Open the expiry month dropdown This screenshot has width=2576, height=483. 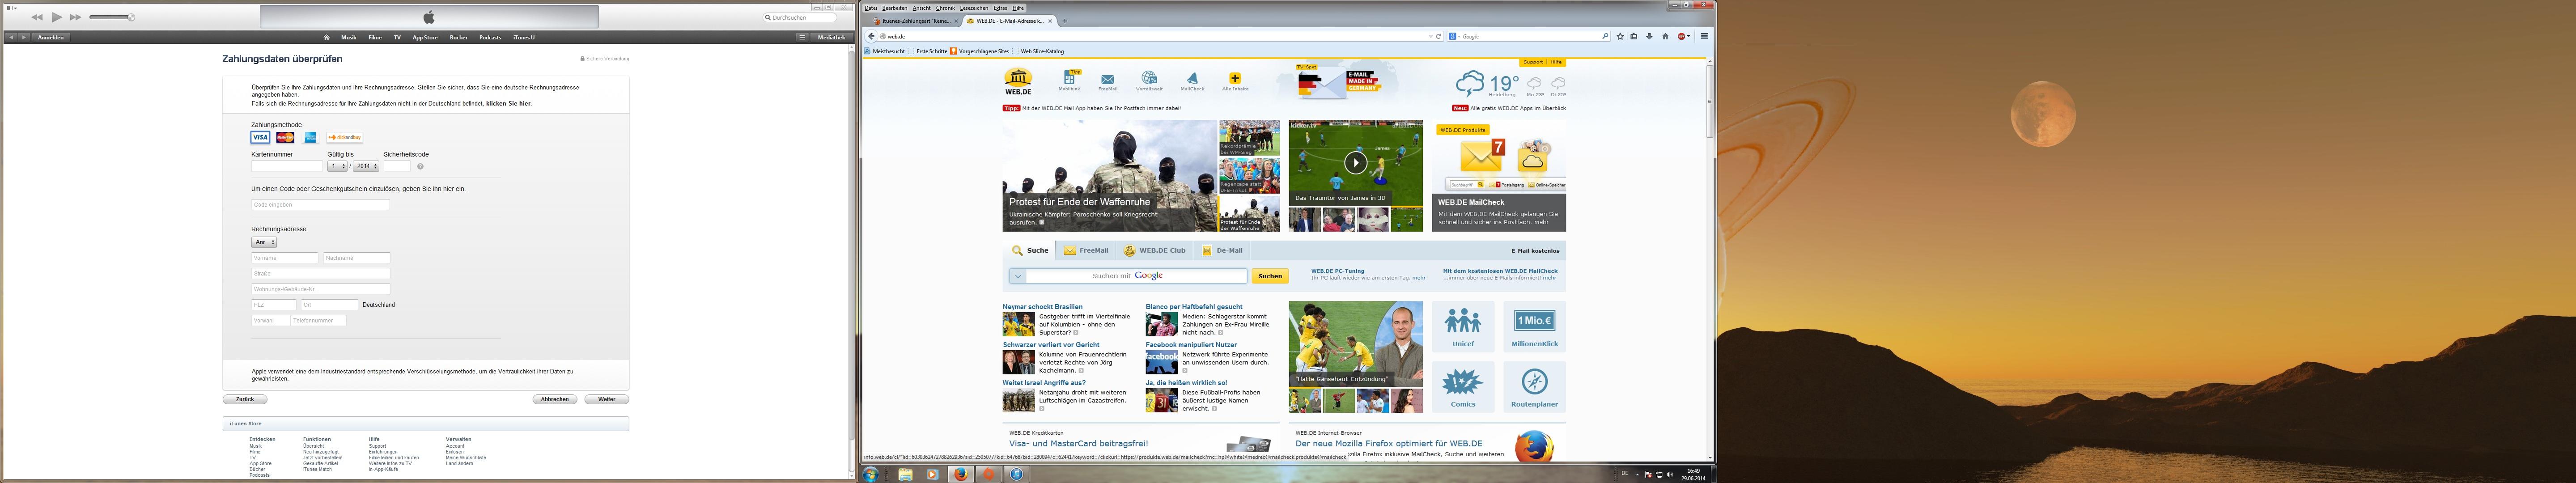click(337, 166)
